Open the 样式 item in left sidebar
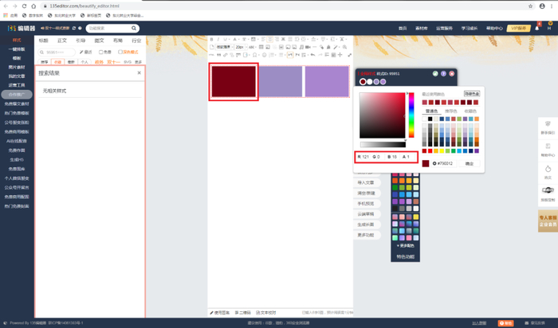 [17, 40]
